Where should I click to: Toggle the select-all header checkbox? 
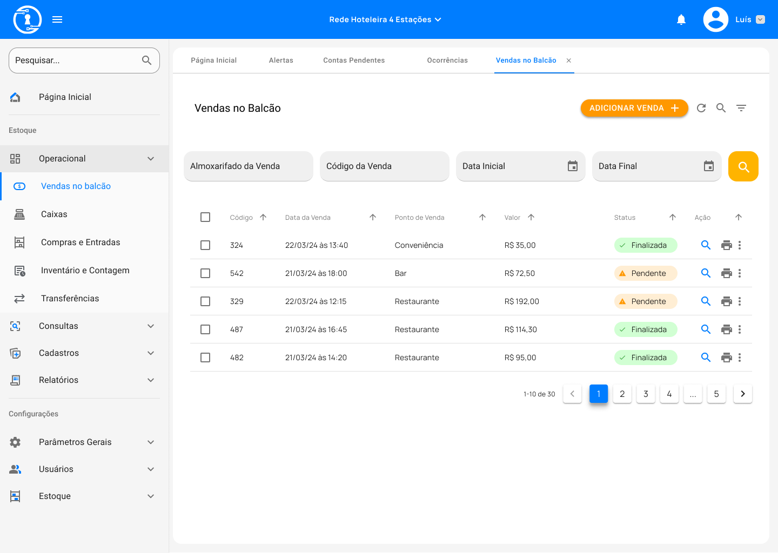(205, 217)
